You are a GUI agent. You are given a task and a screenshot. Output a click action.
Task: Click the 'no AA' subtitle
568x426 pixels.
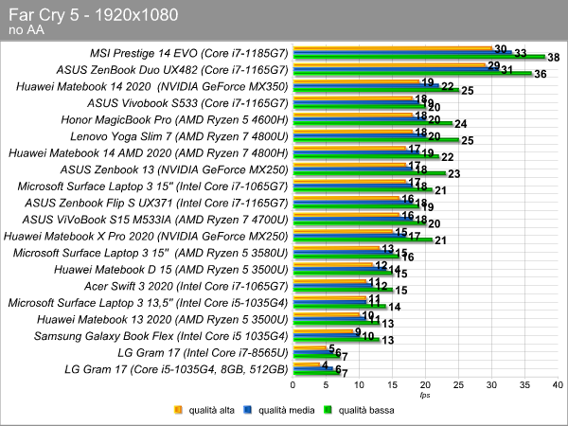27,30
